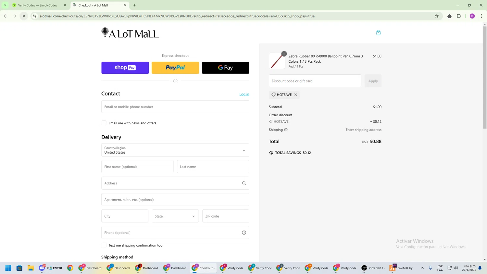The height and width of the screenshot is (274, 487).
Task: Open the network display tray icon
Action: click(x=449, y=268)
